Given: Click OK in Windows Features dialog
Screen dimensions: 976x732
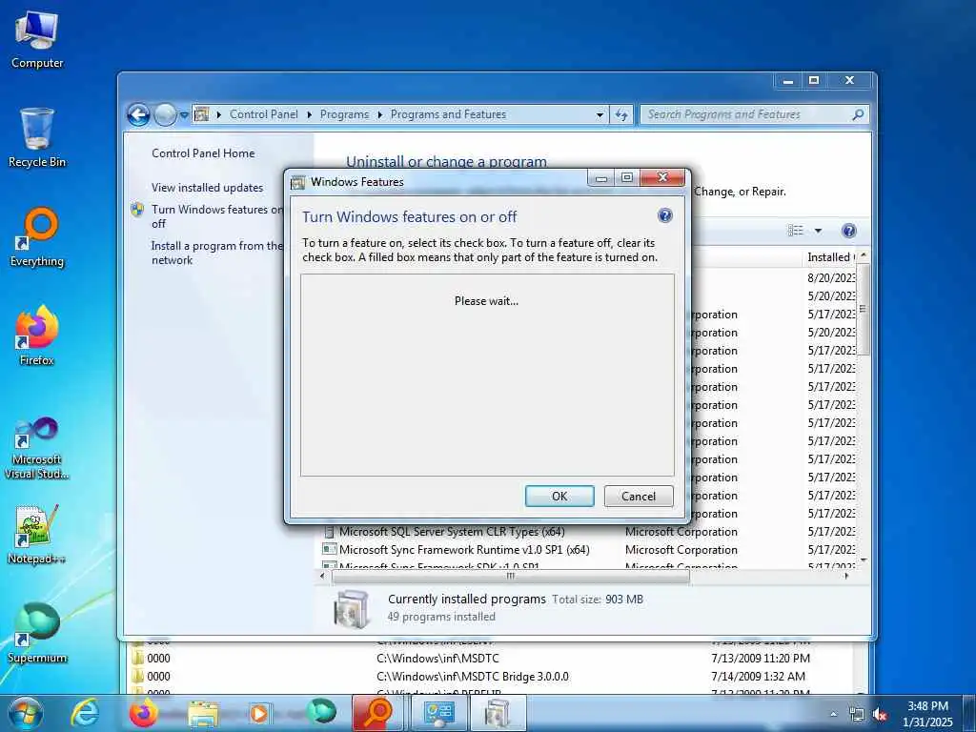Looking at the screenshot, I should click(559, 496).
